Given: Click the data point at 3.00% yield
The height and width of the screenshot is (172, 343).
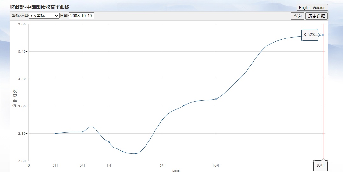Looking at the screenshot, I should [x=184, y=105].
